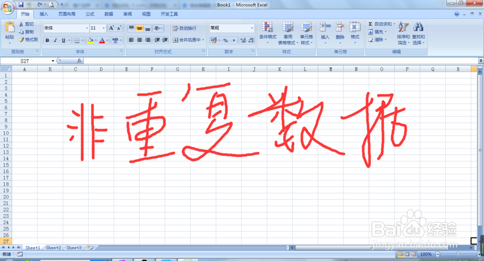This screenshot has height=261, width=484.
Task: Click the Select All corner button
Action: click(6, 69)
